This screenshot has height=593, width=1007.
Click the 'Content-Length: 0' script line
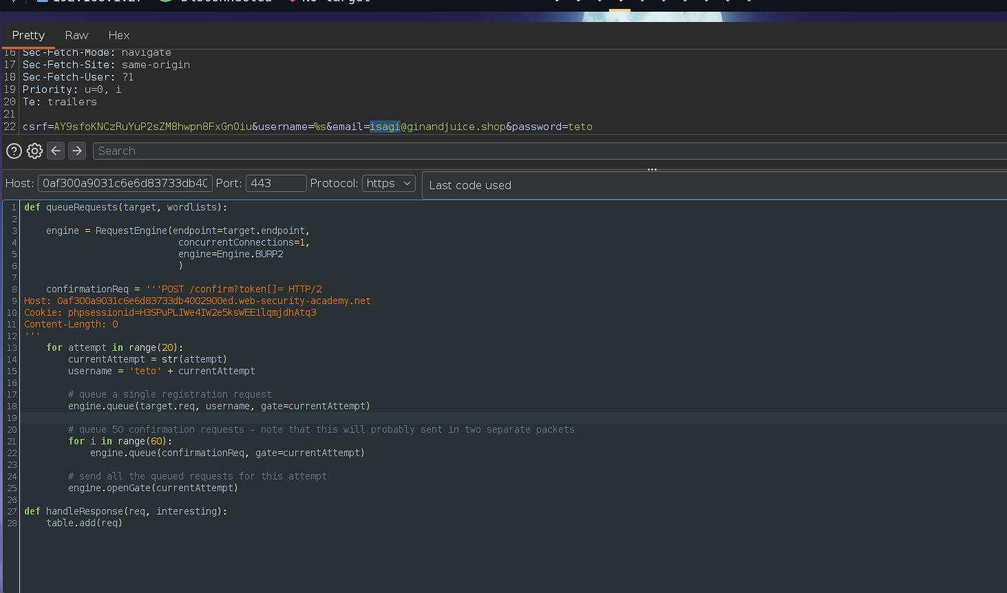click(x=71, y=324)
